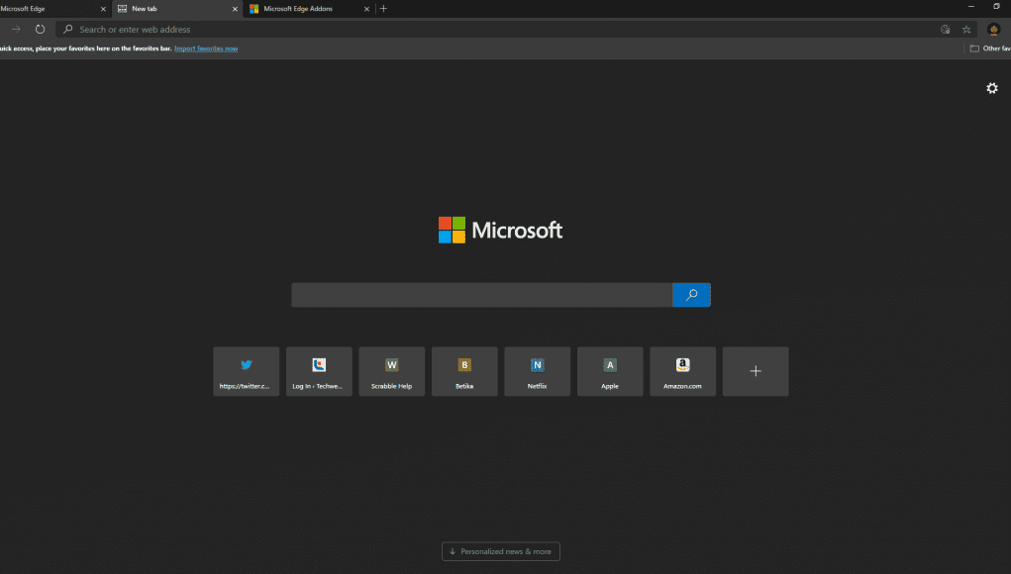Click the tracking prevention icon in address bar
1011x574 pixels.
tap(946, 29)
